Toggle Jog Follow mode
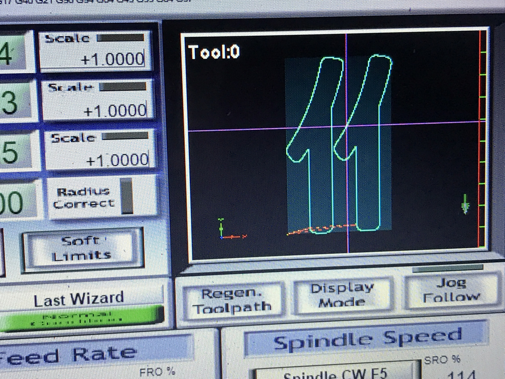 (451, 291)
